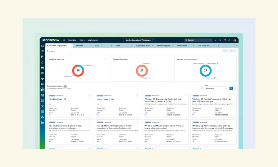Open the gauge dashboard sidebar icon
The height and width of the screenshot is (167, 278).
pyautogui.click(x=42, y=117)
